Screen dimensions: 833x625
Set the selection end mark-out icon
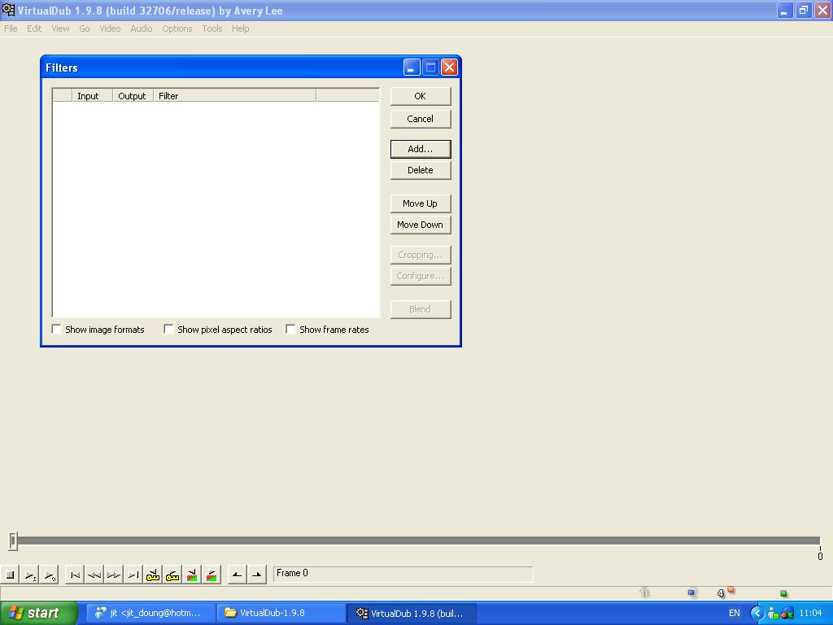[256, 575]
